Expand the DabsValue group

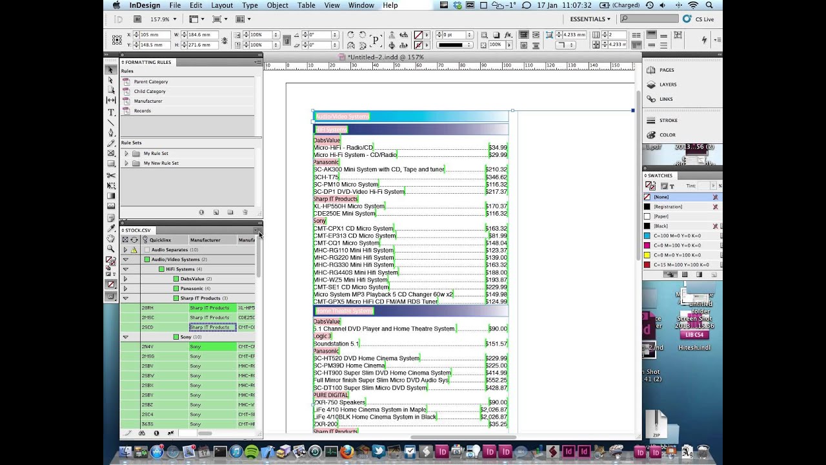(x=125, y=278)
